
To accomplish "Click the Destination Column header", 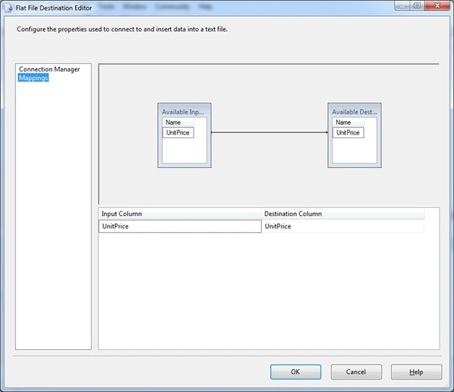I will [343, 214].
